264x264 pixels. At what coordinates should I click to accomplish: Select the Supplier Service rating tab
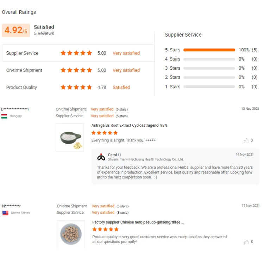(22, 53)
